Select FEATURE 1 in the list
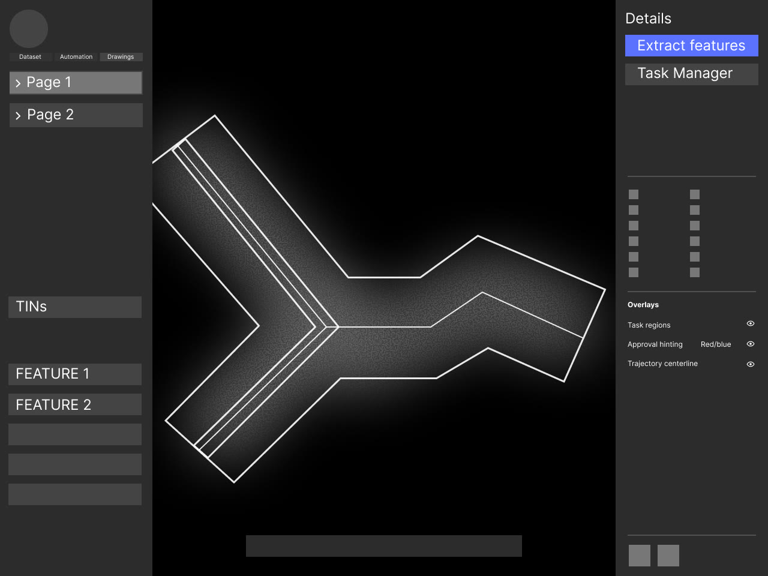The width and height of the screenshot is (768, 576). click(x=75, y=374)
